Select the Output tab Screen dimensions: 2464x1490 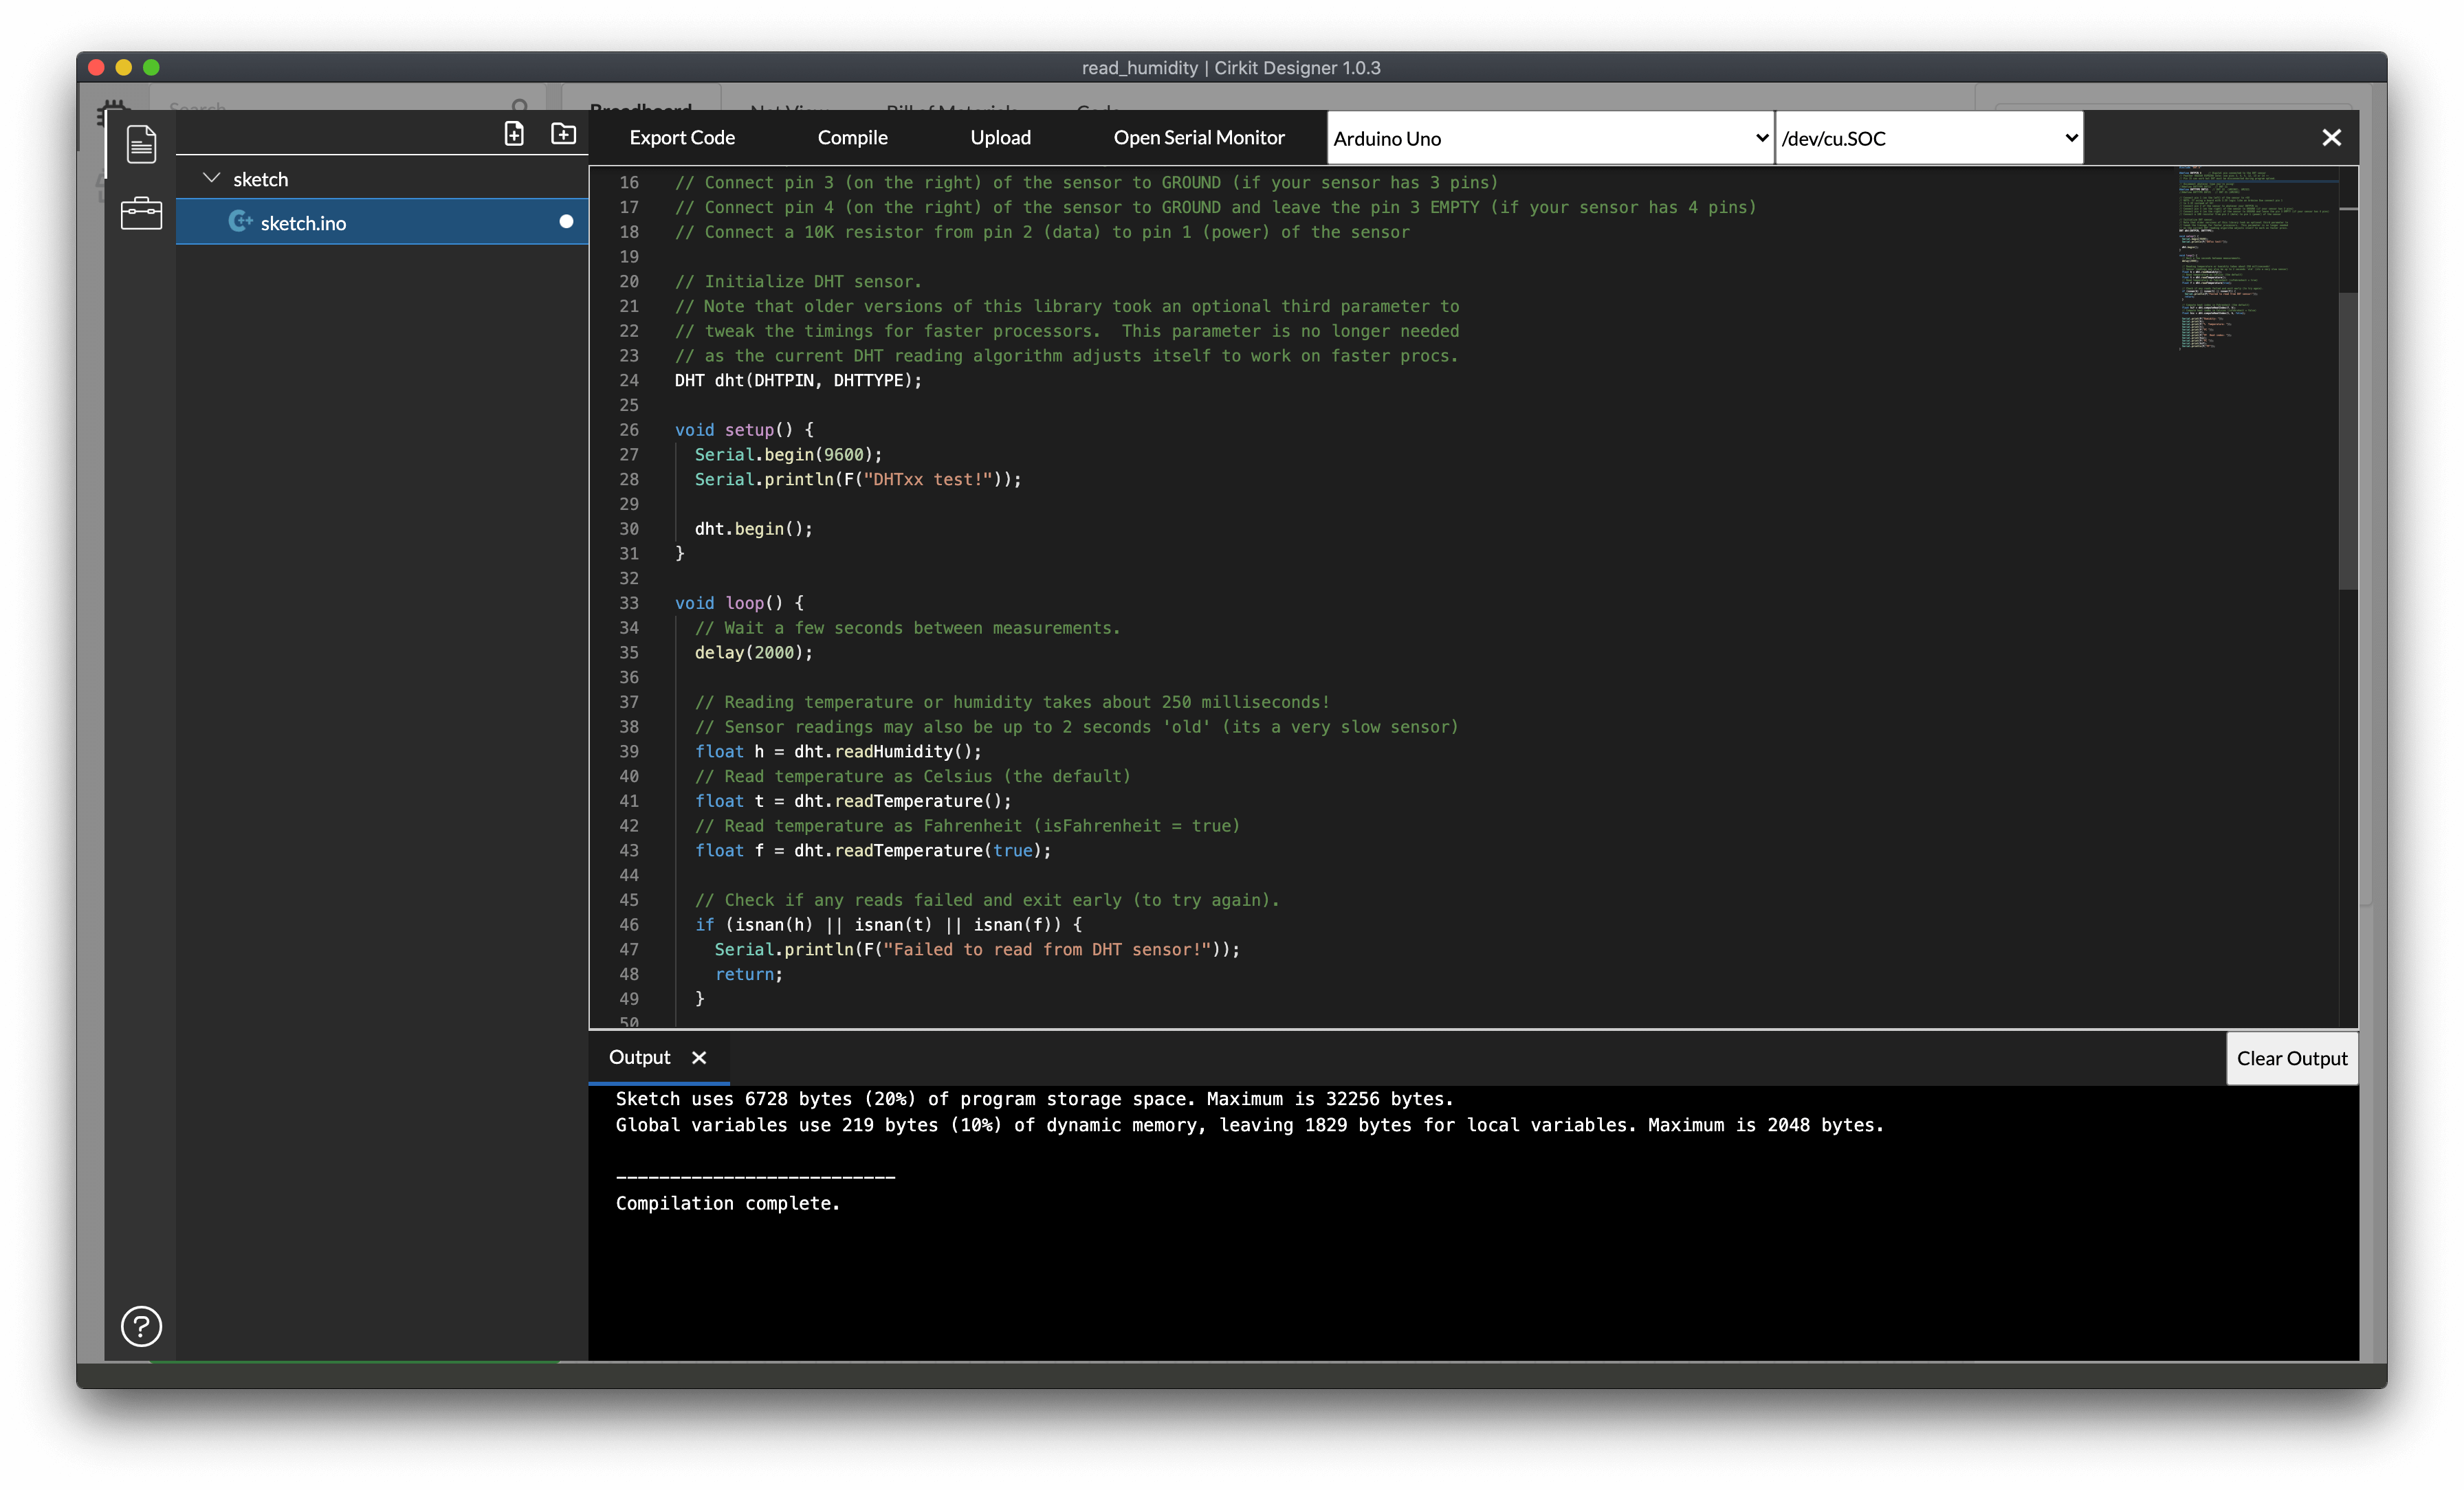(640, 1058)
